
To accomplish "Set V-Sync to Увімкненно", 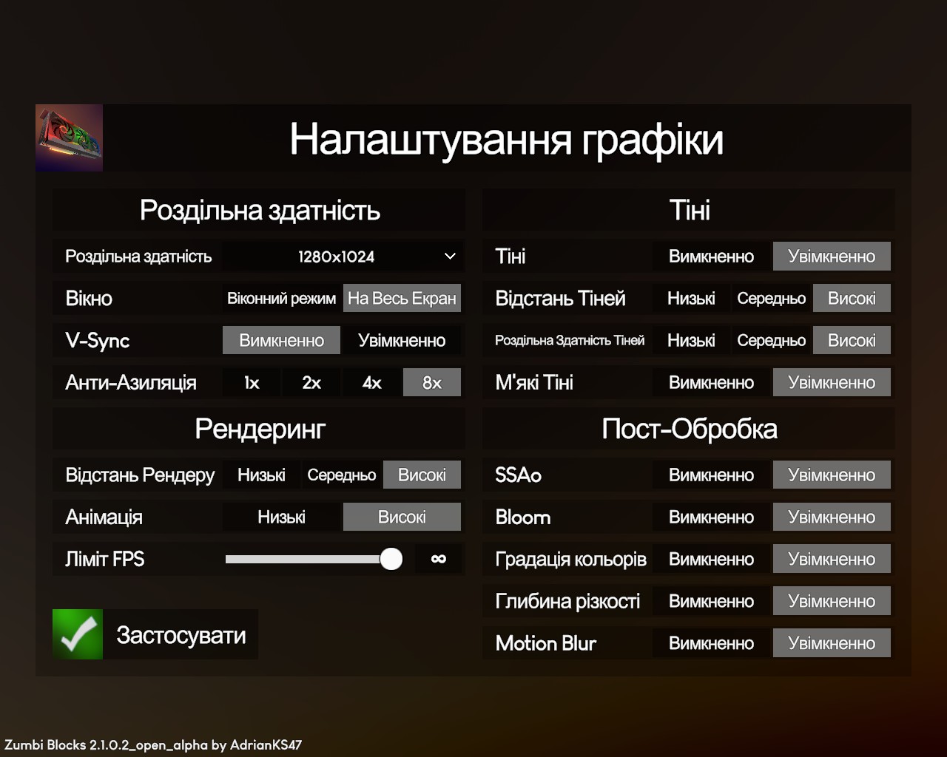I will tap(402, 341).
